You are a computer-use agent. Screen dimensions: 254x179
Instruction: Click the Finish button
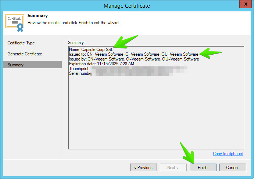pyautogui.click(x=203, y=167)
